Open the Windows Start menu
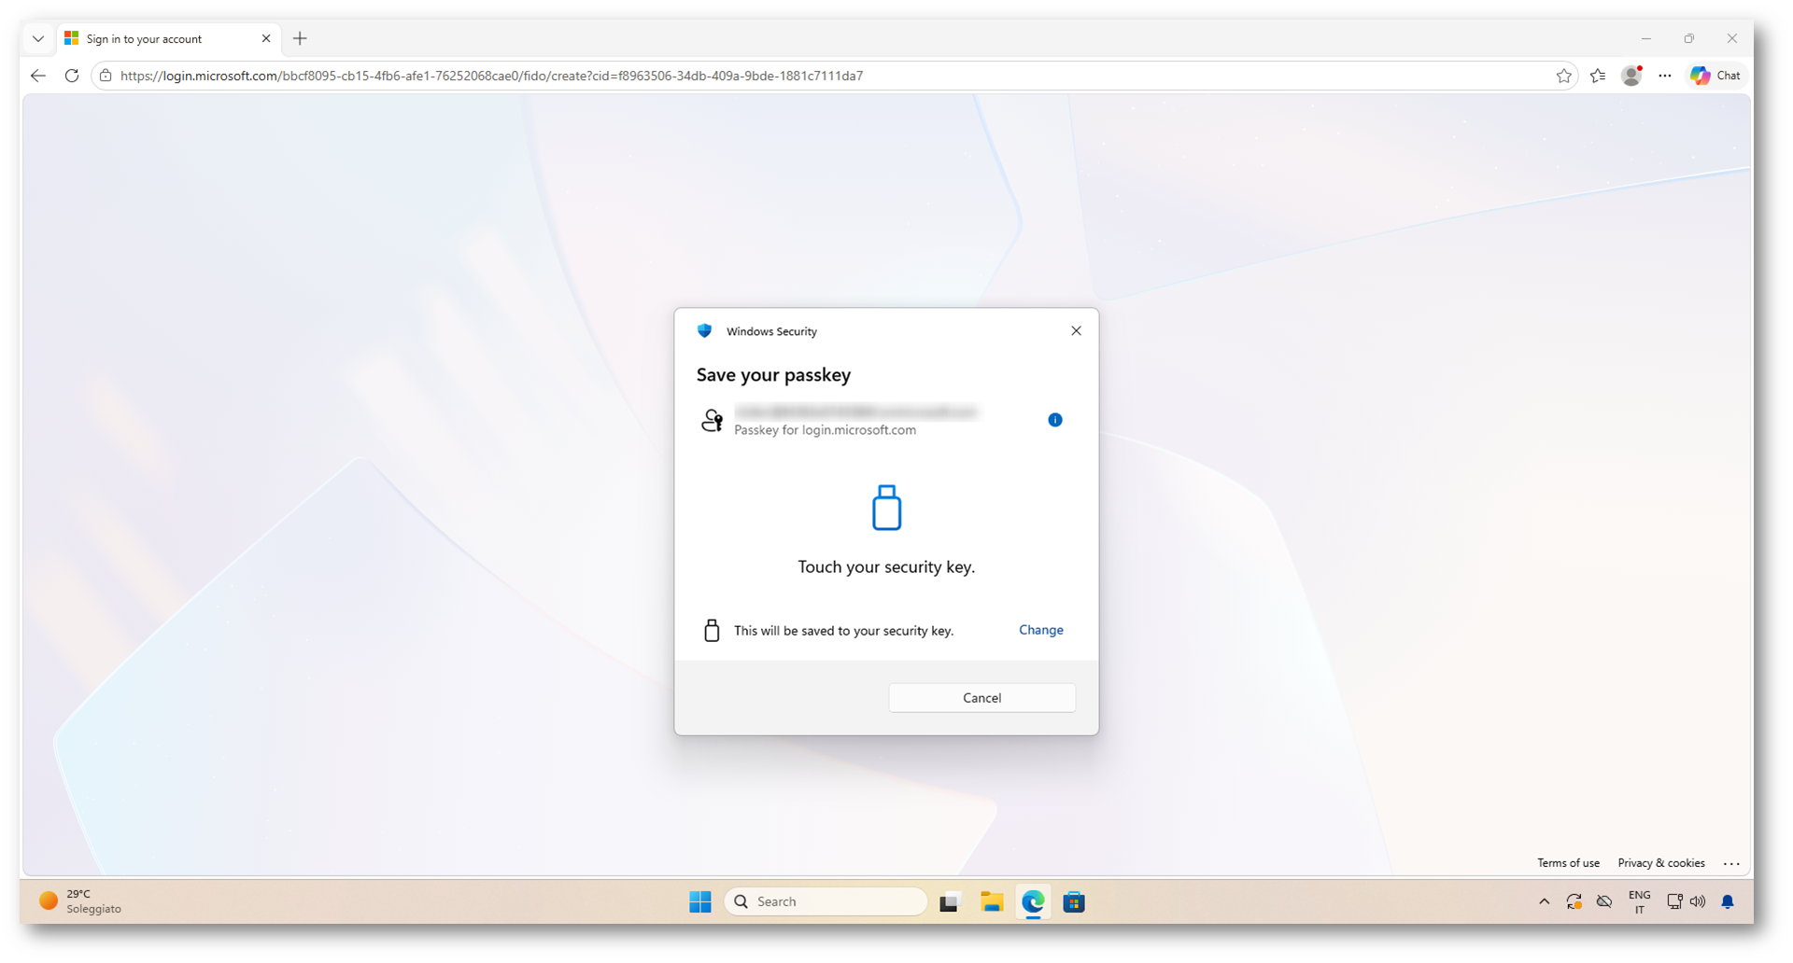This screenshot has width=1793, height=963. 700,902
